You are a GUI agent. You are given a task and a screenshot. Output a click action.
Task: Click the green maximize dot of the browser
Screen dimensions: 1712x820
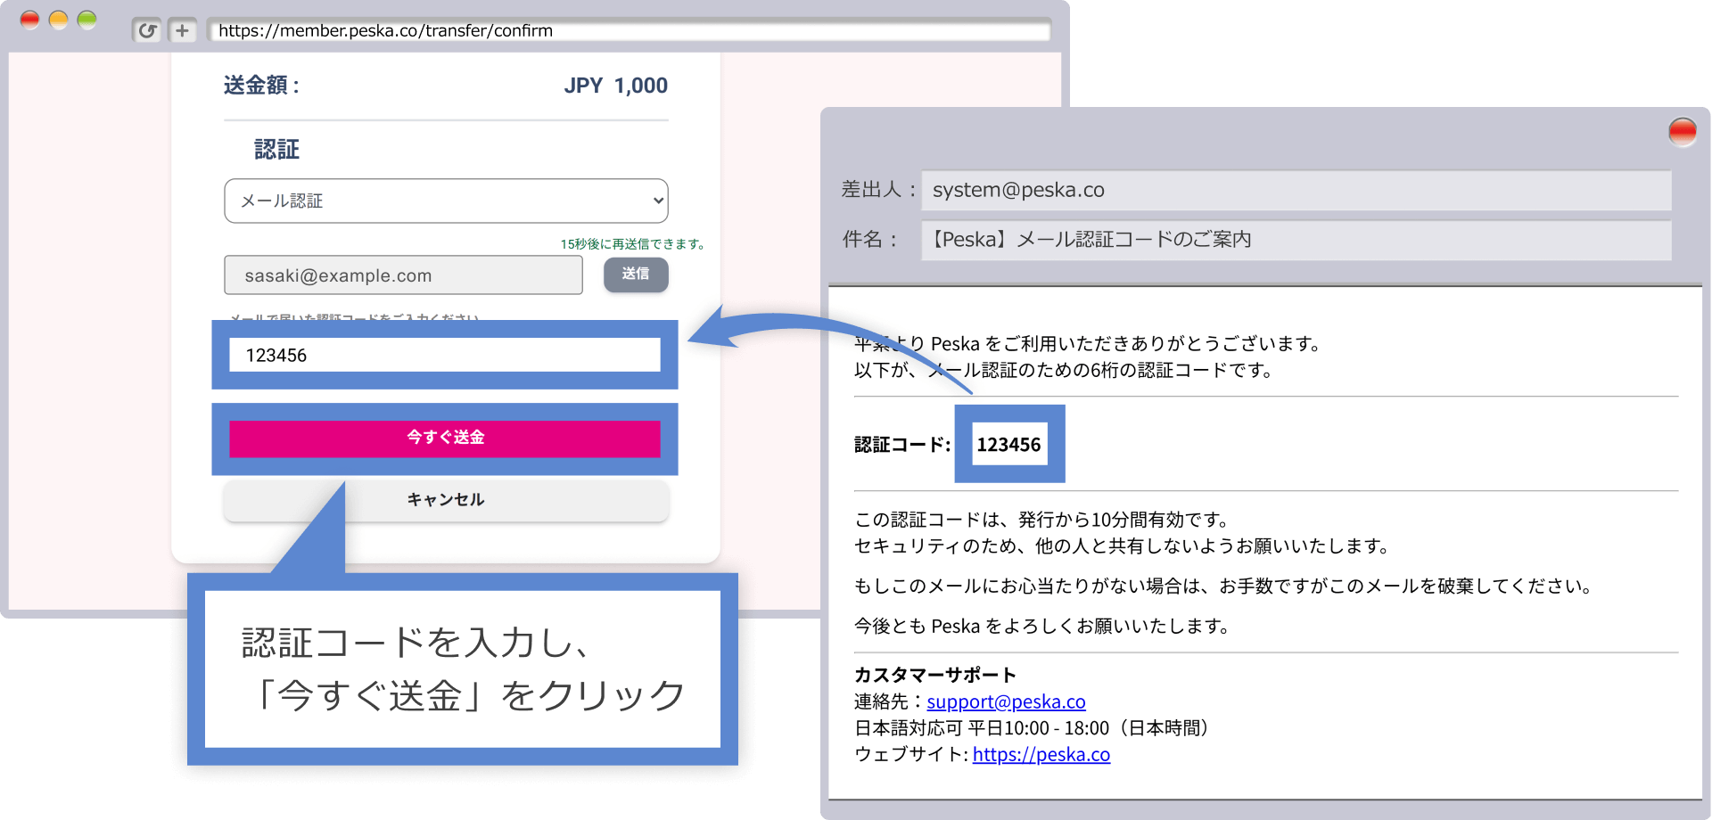coord(87,20)
